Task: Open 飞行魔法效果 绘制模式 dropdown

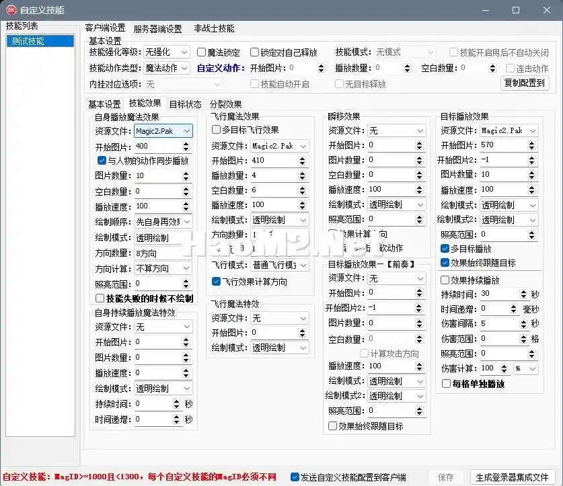Action: point(280,220)
